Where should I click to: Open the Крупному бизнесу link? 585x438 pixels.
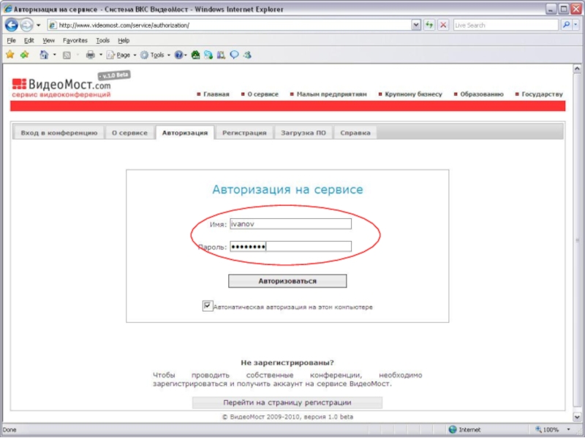pos(413,94)
